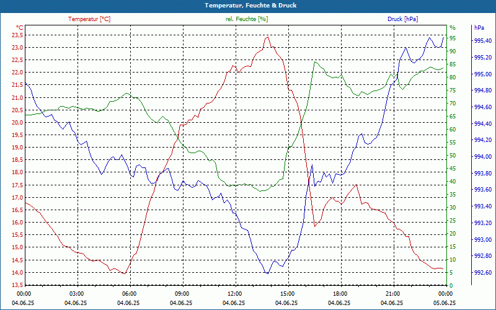Image resolution: width=496 pixels, height=310 pixels.
Task: Click the '20,5' temperature axis tick
Action: coord(18,110)
